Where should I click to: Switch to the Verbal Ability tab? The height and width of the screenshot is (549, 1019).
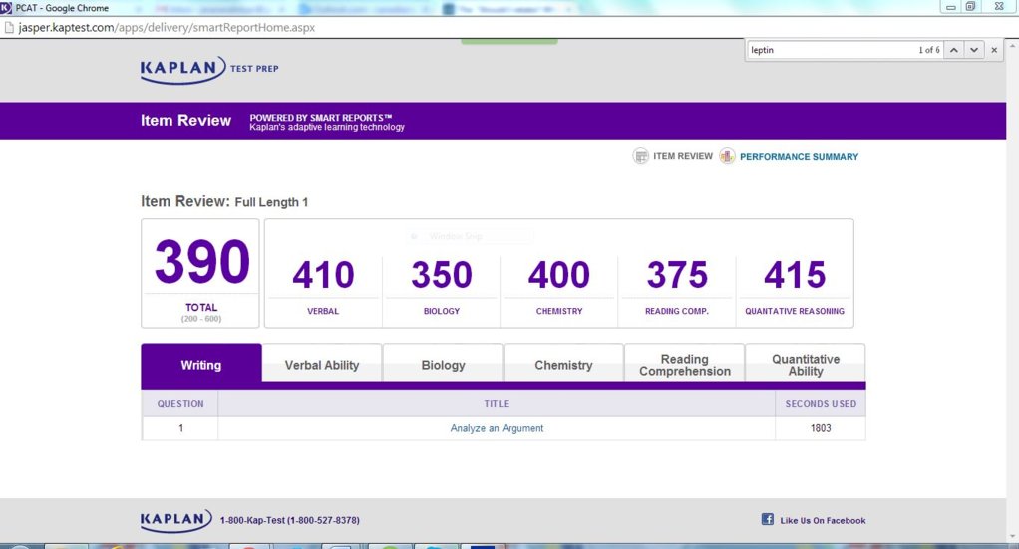pos(322,365)
